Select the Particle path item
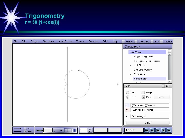Viewport: 185px width, 138px height. point(150,79)
